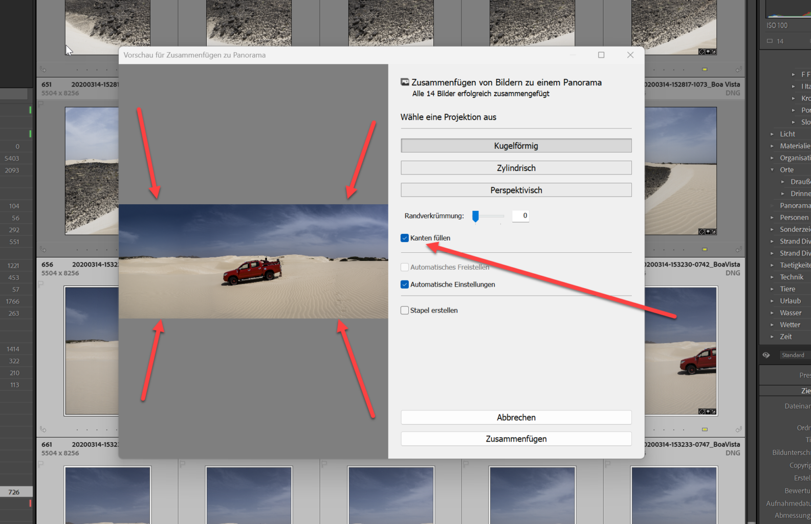
Task: Click the left panel row showing 5403
Action: (16, 159)
